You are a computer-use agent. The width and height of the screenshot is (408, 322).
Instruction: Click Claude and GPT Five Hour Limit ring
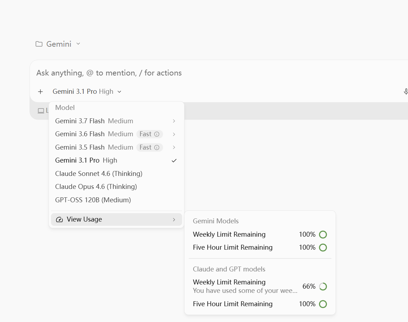point(323,304)
